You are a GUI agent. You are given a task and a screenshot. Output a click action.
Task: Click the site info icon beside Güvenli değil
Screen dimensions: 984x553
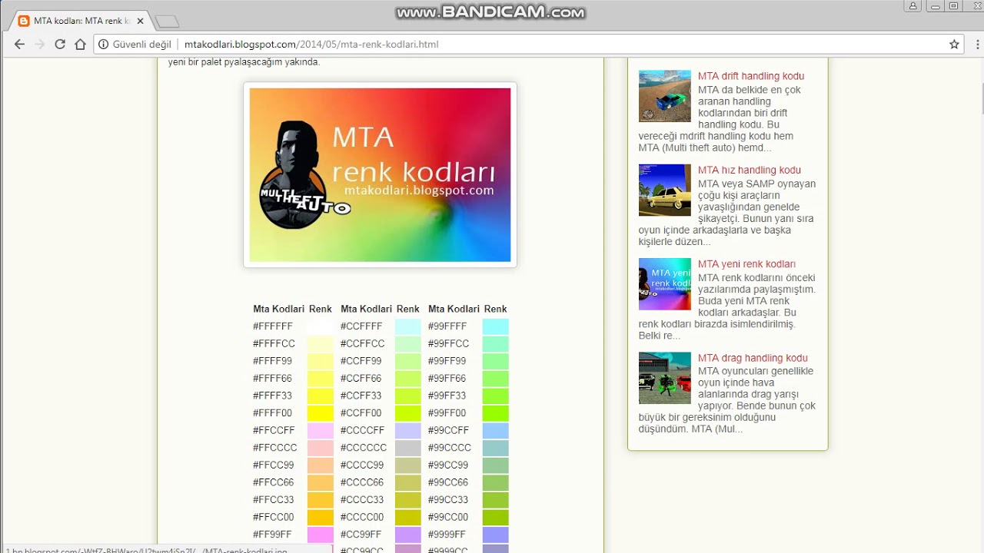[103, 45]
